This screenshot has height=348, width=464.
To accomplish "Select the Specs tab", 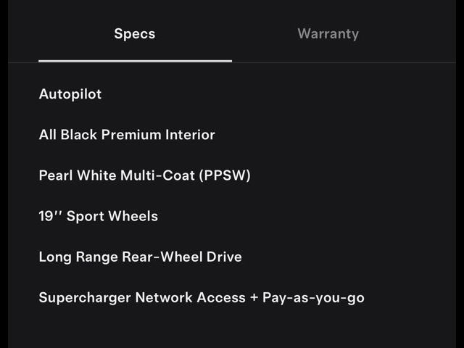I will point(135,34).
